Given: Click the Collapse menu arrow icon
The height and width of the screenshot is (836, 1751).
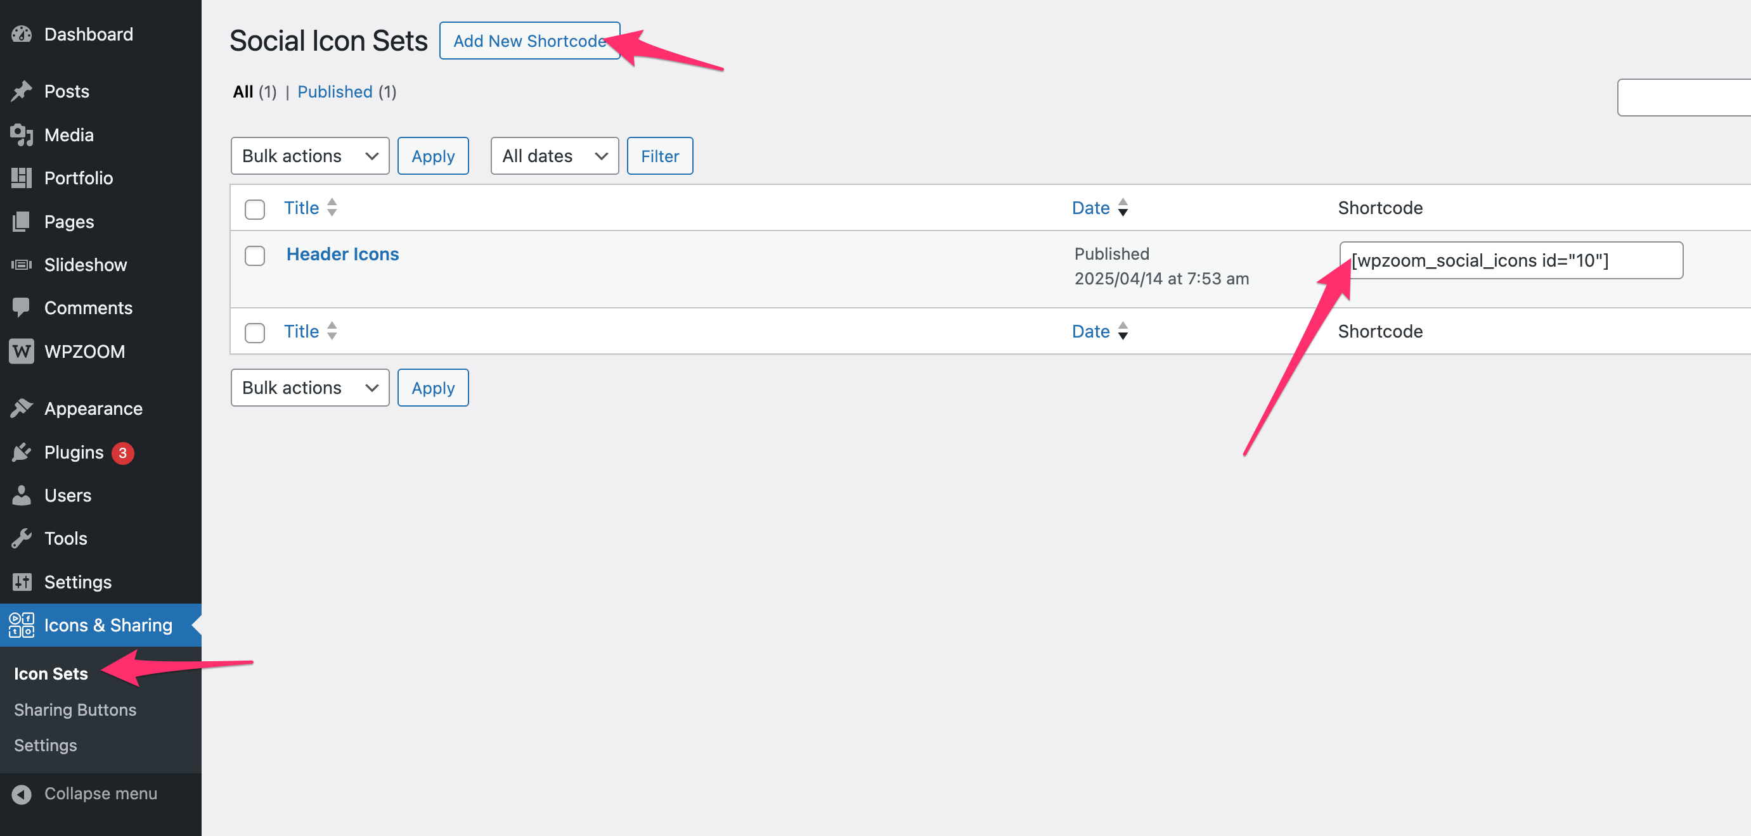Looking at the screenshot, I should pyautogui.click(x=22, y=794).
